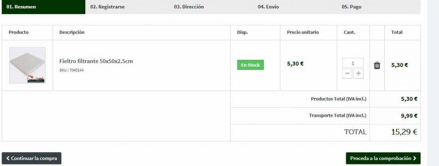
Task: Select the 01. Resumen step tab
Action: tap(44, 7)
